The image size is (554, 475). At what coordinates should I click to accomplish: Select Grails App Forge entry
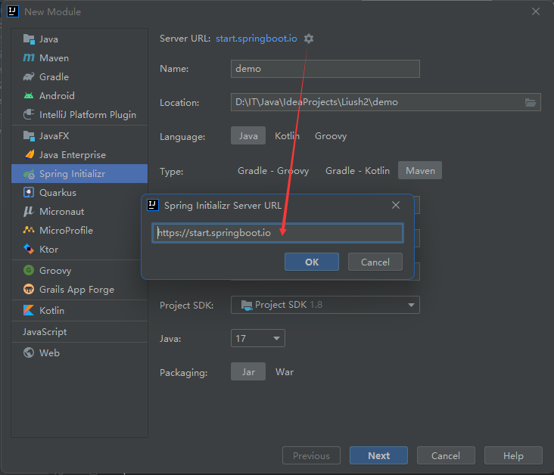point(79,289)
